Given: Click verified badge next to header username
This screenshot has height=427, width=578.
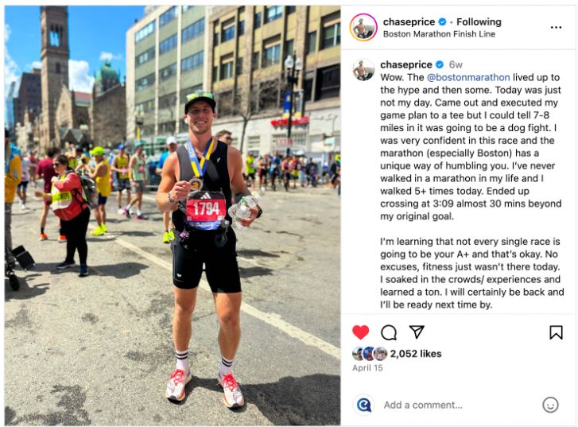Looking at the screenshot, I should point(442,21).
